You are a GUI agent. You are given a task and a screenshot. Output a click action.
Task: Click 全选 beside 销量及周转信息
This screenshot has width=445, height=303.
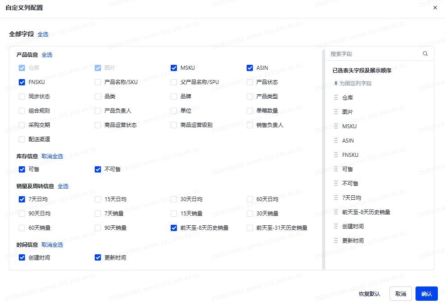[63, 186]
